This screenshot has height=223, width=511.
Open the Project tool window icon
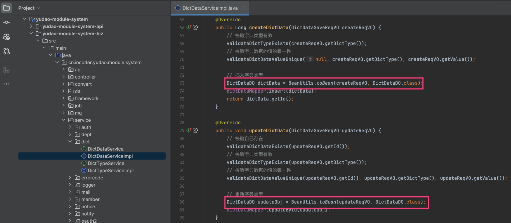pyautogui.click(x=6, y=8)
